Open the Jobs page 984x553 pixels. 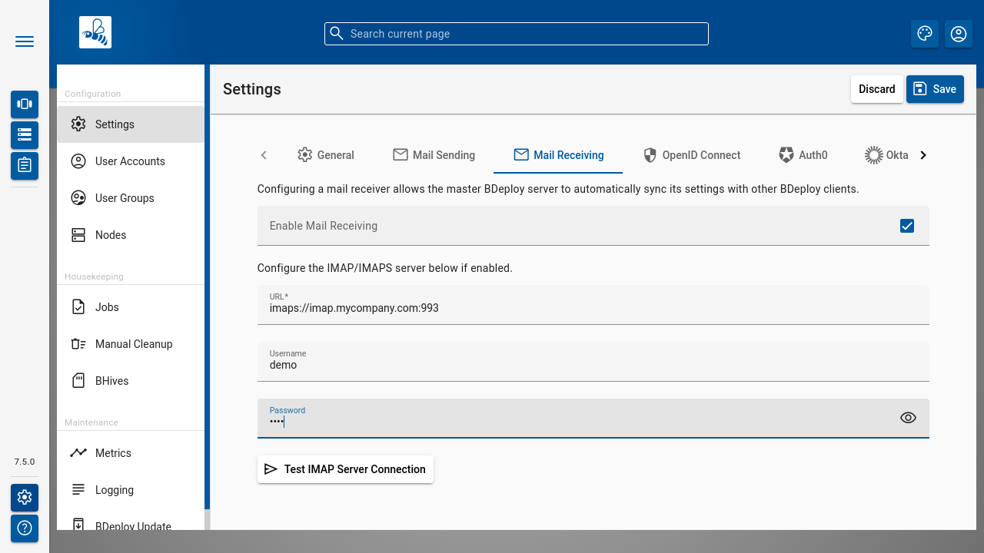pos(131,307)
